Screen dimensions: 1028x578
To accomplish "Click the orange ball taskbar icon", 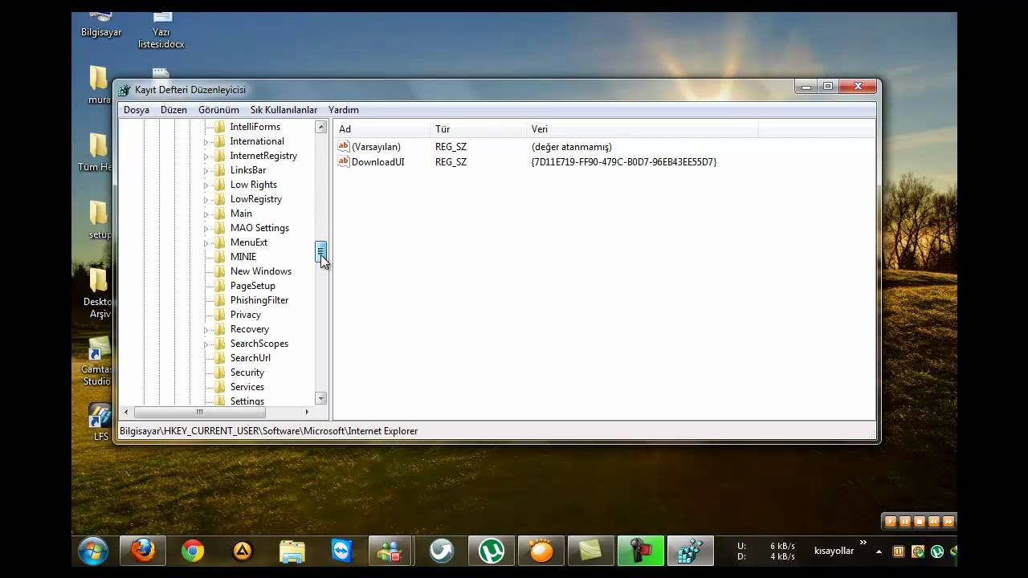I will pos(541,551).
